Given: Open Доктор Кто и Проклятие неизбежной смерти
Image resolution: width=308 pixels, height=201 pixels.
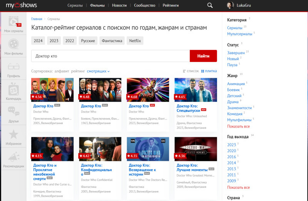Looking at the screenshot, I should pos(45,172).
